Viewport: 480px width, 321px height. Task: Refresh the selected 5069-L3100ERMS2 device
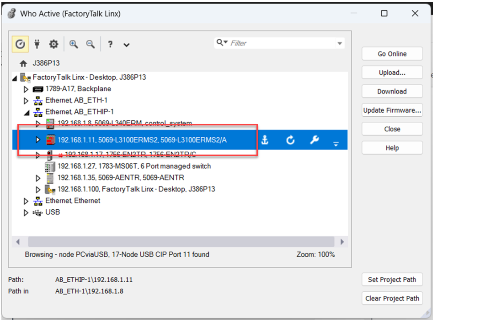pos(290,140)
